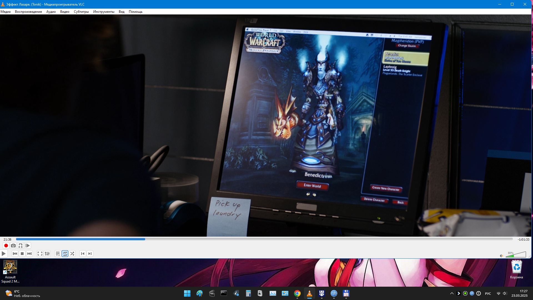Open the clock and date 23.03.2025

click(519, 293)
